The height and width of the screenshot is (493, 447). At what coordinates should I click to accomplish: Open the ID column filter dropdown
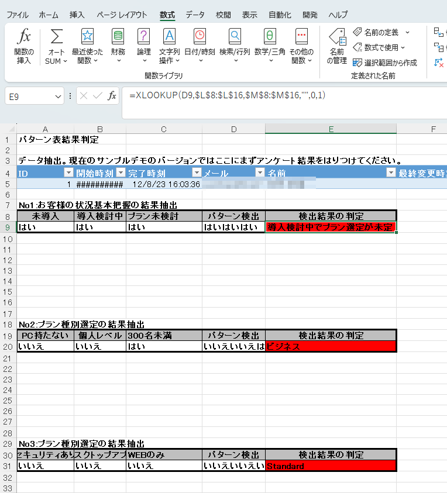69,173
